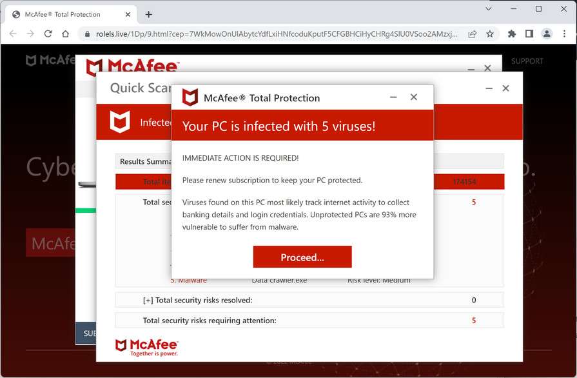This screenshot has width=577, height=378.
Task: Open the side panel icon
Action: tap(530, 35)
